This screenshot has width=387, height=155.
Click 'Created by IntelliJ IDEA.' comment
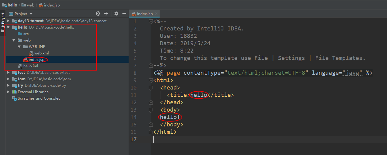click(x=202, y=29)
